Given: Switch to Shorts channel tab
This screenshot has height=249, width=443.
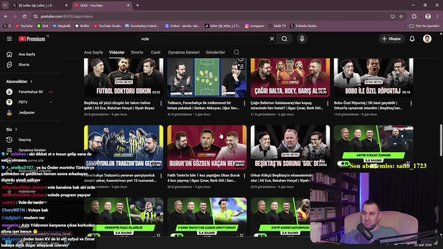Looking at the screenshot, I should 137,52.
